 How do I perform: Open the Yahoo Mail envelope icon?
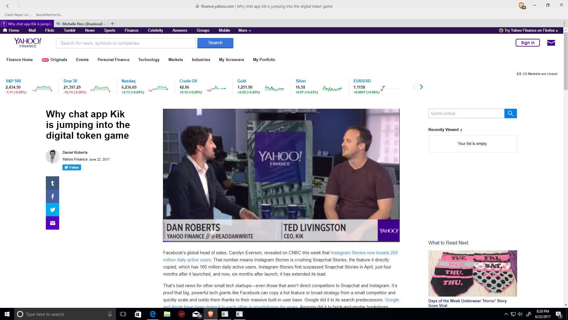[551, 43]
